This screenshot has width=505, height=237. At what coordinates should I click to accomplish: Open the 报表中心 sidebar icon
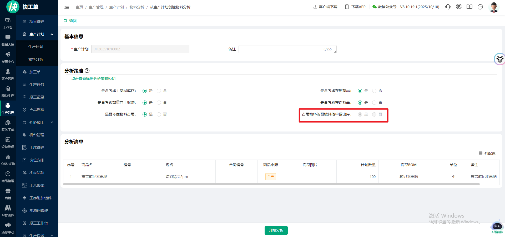coord(8,57)
